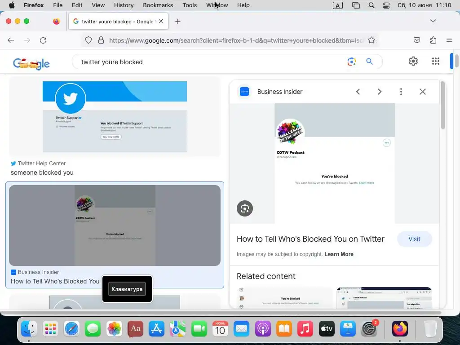The height and width of the screenshot is (345, 460).
Task: Open three-dot options in preview panel
Action: (401, 92)
